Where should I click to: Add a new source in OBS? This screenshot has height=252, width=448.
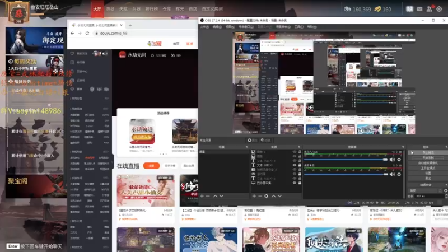tap(254, 196)
